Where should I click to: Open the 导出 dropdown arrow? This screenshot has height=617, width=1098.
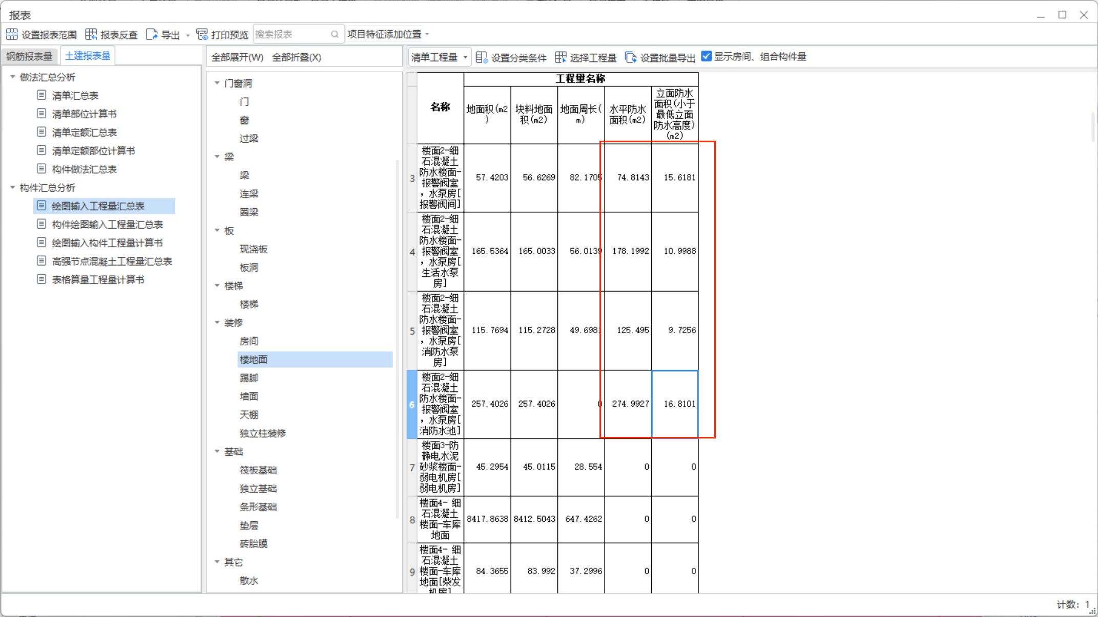[188, 35]
